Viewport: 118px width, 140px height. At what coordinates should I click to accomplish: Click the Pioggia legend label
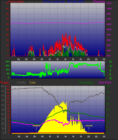click(x=5, y=82)
